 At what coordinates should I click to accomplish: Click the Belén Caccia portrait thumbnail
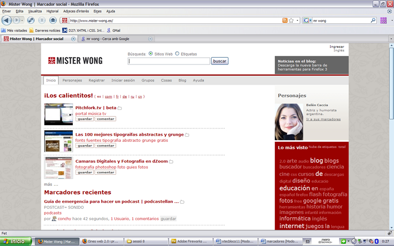[289, 122]
